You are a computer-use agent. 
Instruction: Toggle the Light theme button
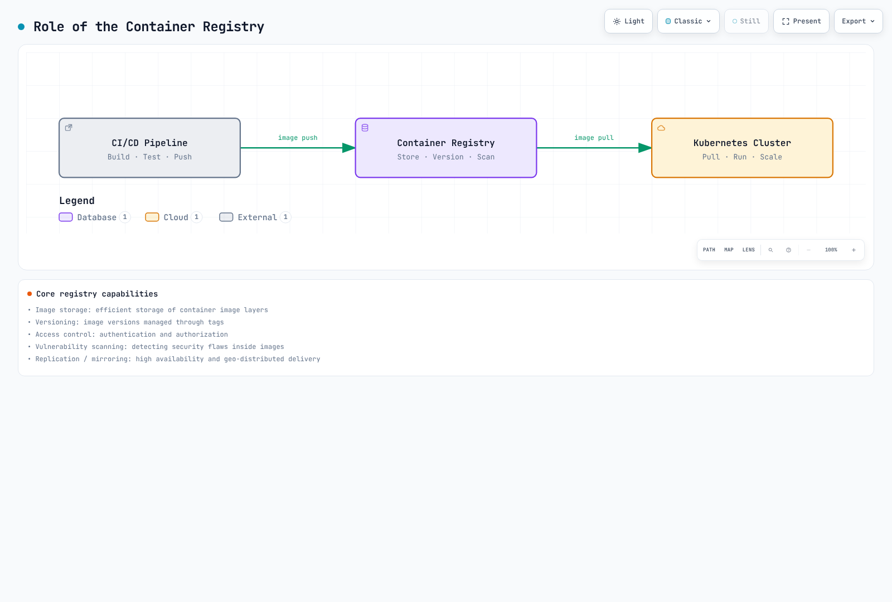(628, 21)
